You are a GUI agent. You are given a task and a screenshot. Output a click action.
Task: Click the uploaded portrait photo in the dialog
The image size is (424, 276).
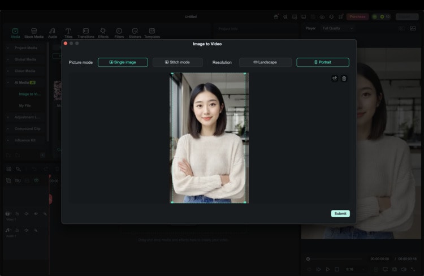[x=209, y=138]
